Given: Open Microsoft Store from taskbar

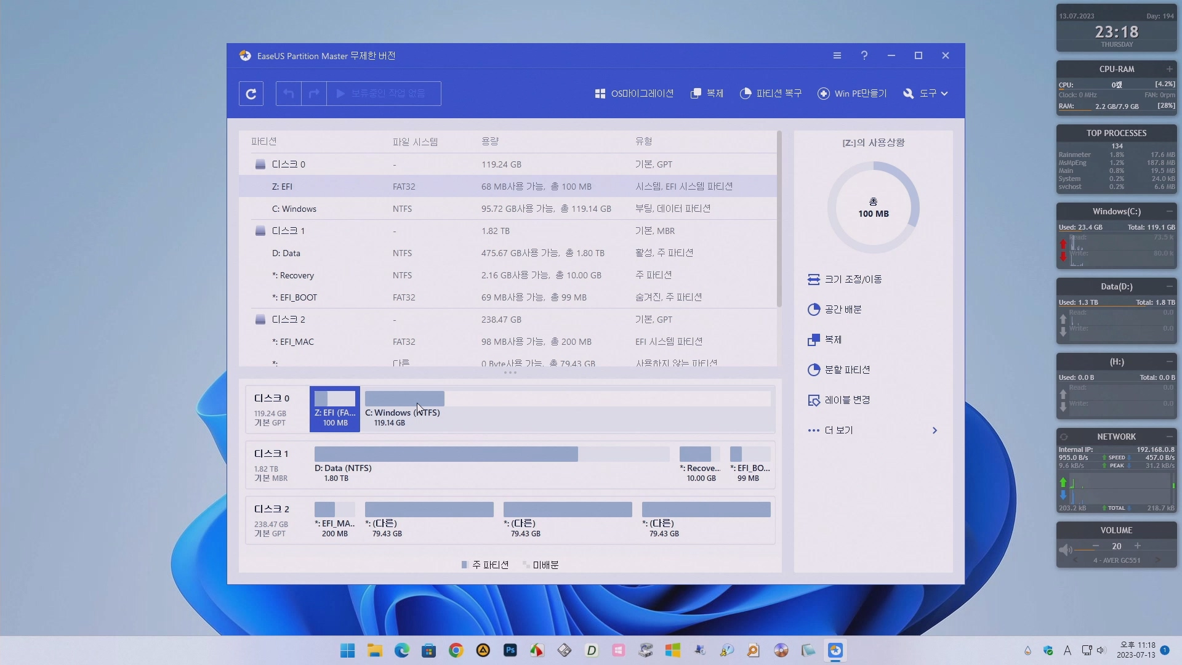Looking at the screenshot, I should tap(428, 651).
